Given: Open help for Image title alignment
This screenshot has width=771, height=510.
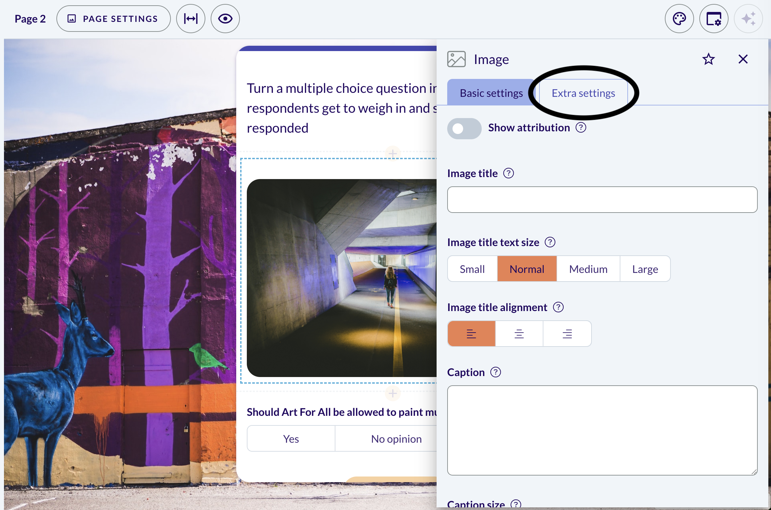Looking at the screenshot, I should click(558, 307).
